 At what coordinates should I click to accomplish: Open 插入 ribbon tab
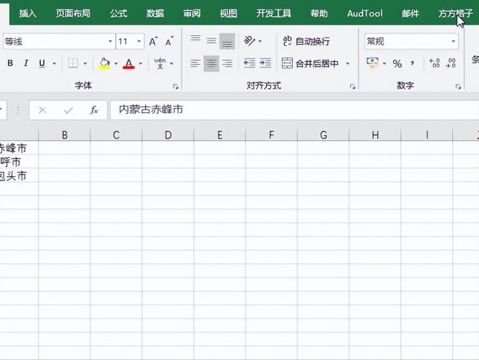pos(28,13)
